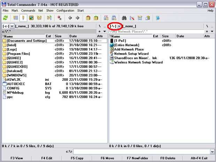216x162 pixels.
Task: Open the Multi-rename tool icon
Action: pos(132,18)
